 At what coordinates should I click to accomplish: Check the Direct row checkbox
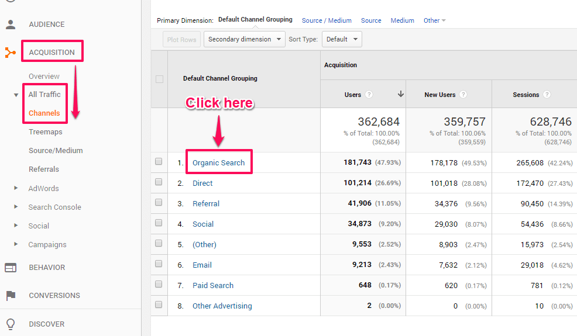tap(159, 182)
